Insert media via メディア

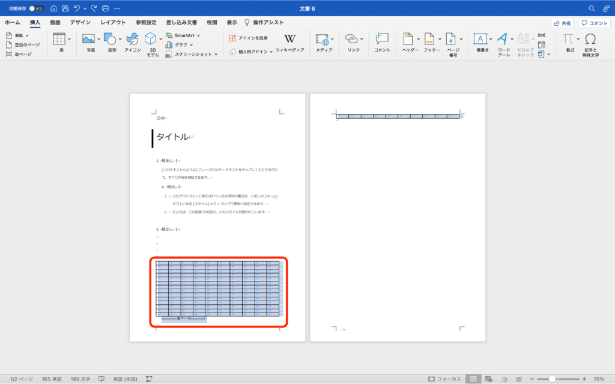point(323,39)
